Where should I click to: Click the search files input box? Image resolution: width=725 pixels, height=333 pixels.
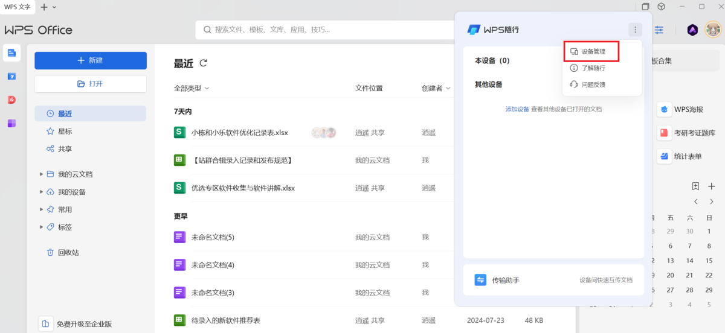(x=326, y=30)
